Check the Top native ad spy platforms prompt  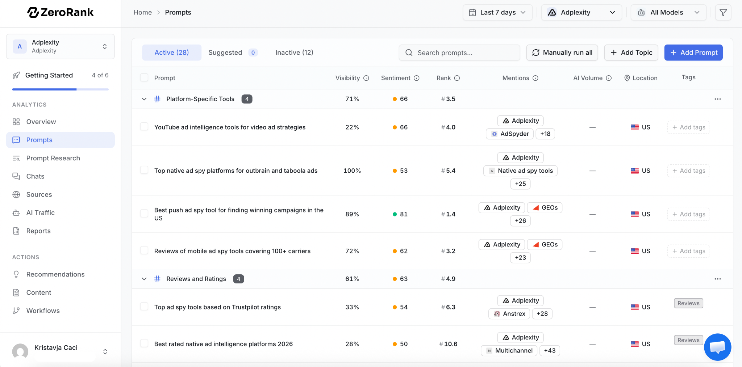pyautogui.click(x=144, y=170)
